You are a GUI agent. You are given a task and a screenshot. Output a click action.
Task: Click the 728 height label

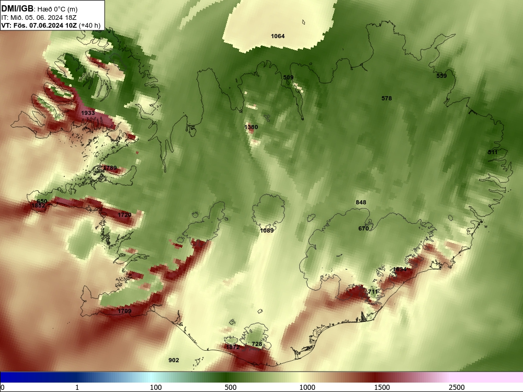(x=257, y=344)
